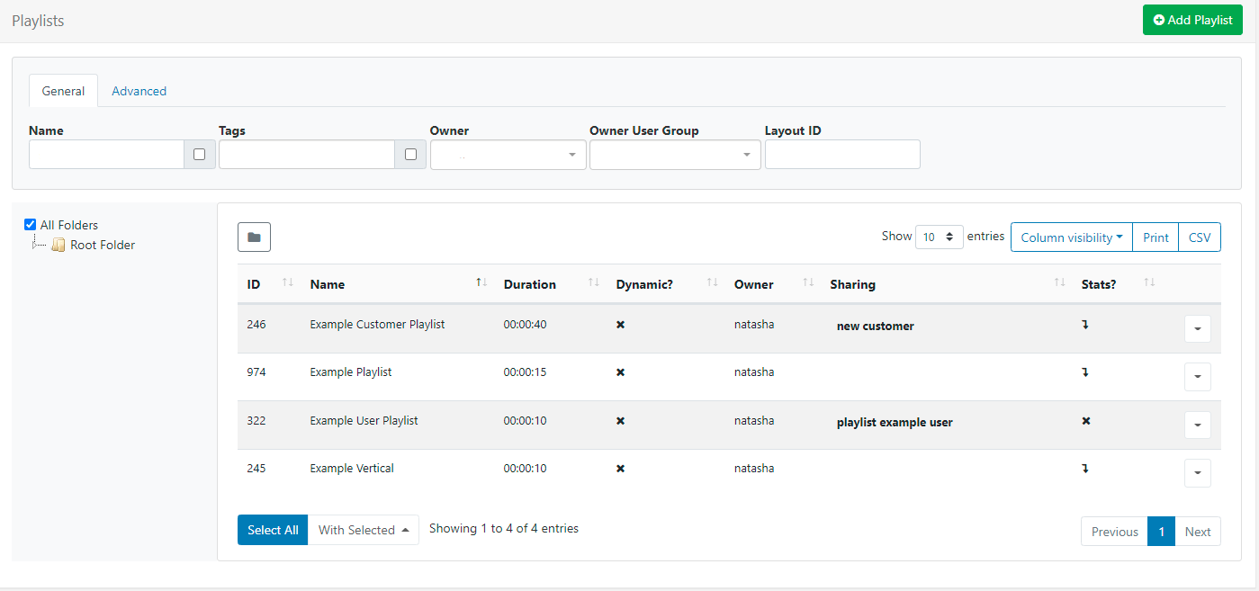This screenshot has width=1259, height=591.
Task: Click sort arrows on the Sharing column
Action: (1059, 283)
